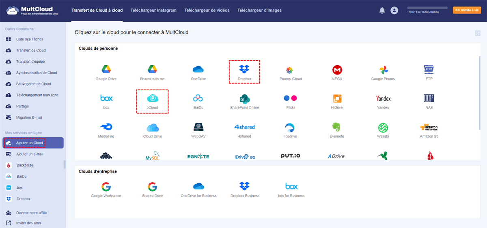This screenshot has height=228, width=487.
Task: Add the MEGA cloud
Action: [337, 72]
